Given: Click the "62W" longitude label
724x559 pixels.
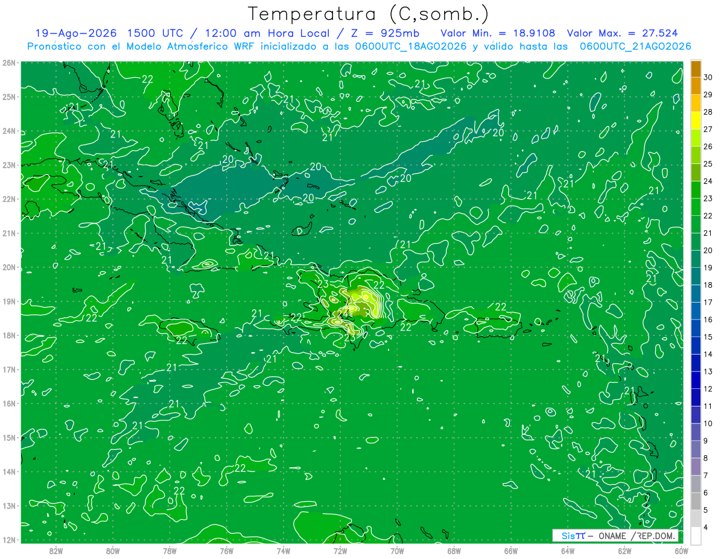Looking at the screenshot, I should coord(624,551).
